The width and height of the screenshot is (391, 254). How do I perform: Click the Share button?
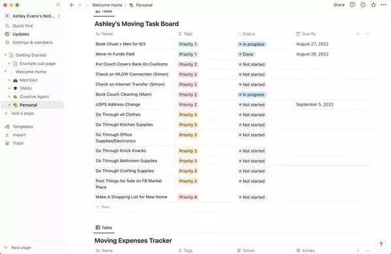[x=339, y=5]
